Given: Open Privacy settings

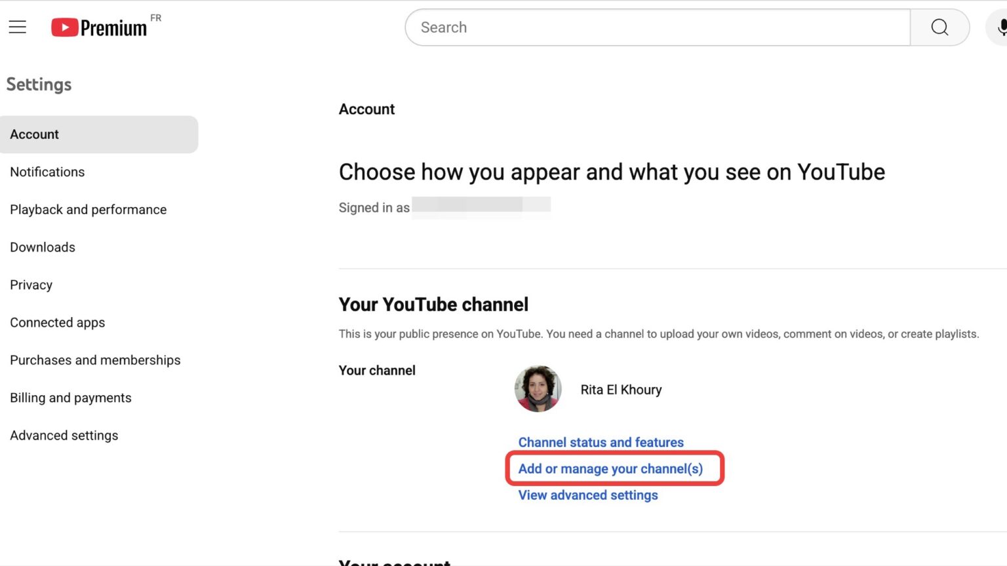Looking at the screenshot, I should coord(31,284).
